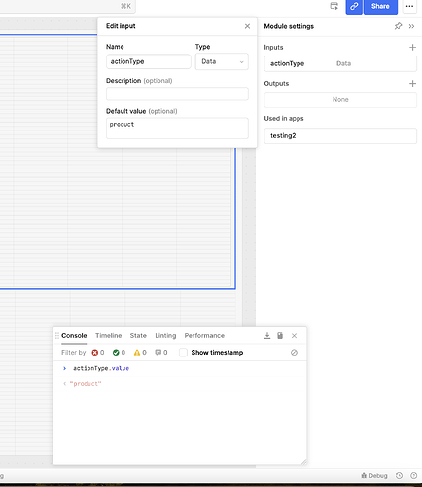Click the "product" console output
Viewport: 422px width, 487px height.
click(86, 384)
